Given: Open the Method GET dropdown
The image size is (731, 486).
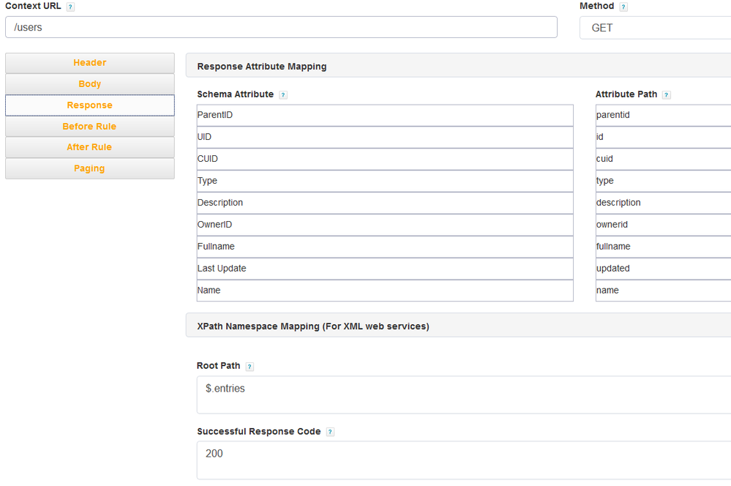Looking at the screenshot, I should click(655, 28).
